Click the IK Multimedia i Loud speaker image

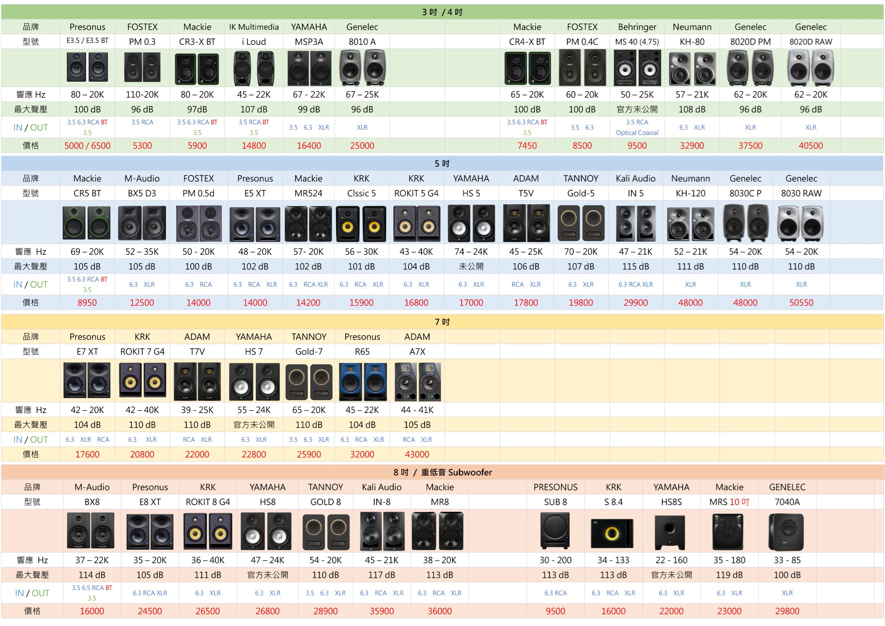tap(254, 68)
